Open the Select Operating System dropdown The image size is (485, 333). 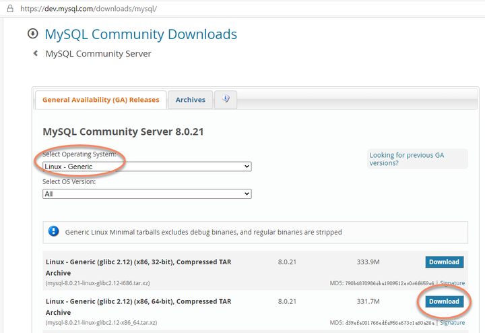click(x=147, y=166)
